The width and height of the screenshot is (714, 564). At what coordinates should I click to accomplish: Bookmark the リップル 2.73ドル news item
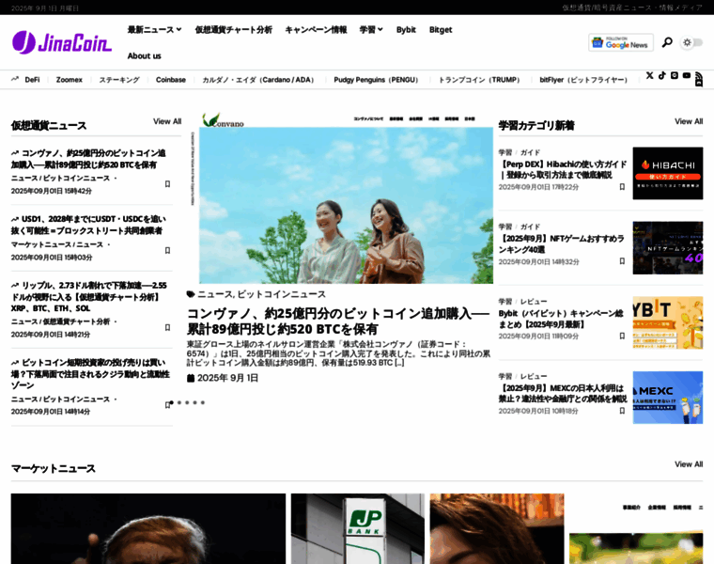167,327
